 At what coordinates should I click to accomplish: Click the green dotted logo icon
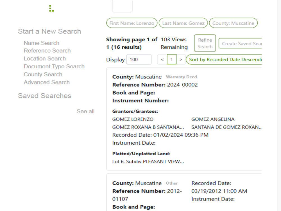[x=51, y=8]
